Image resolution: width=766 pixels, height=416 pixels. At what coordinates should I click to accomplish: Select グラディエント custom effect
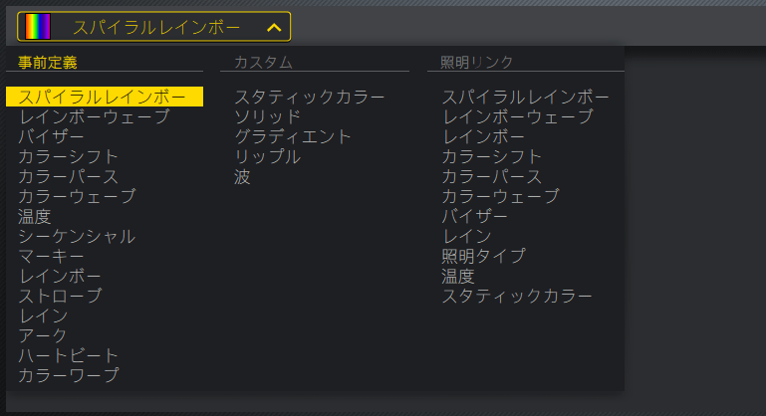[293, 136]
